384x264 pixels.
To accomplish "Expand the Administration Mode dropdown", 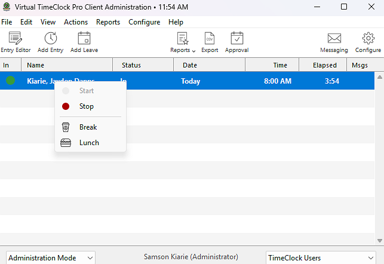I will tap(50, 257).
